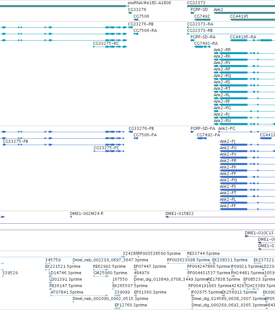Screen dimensions: 275x310
Task: Click the CG33275-RC transcript label
Action: point(106,44)
